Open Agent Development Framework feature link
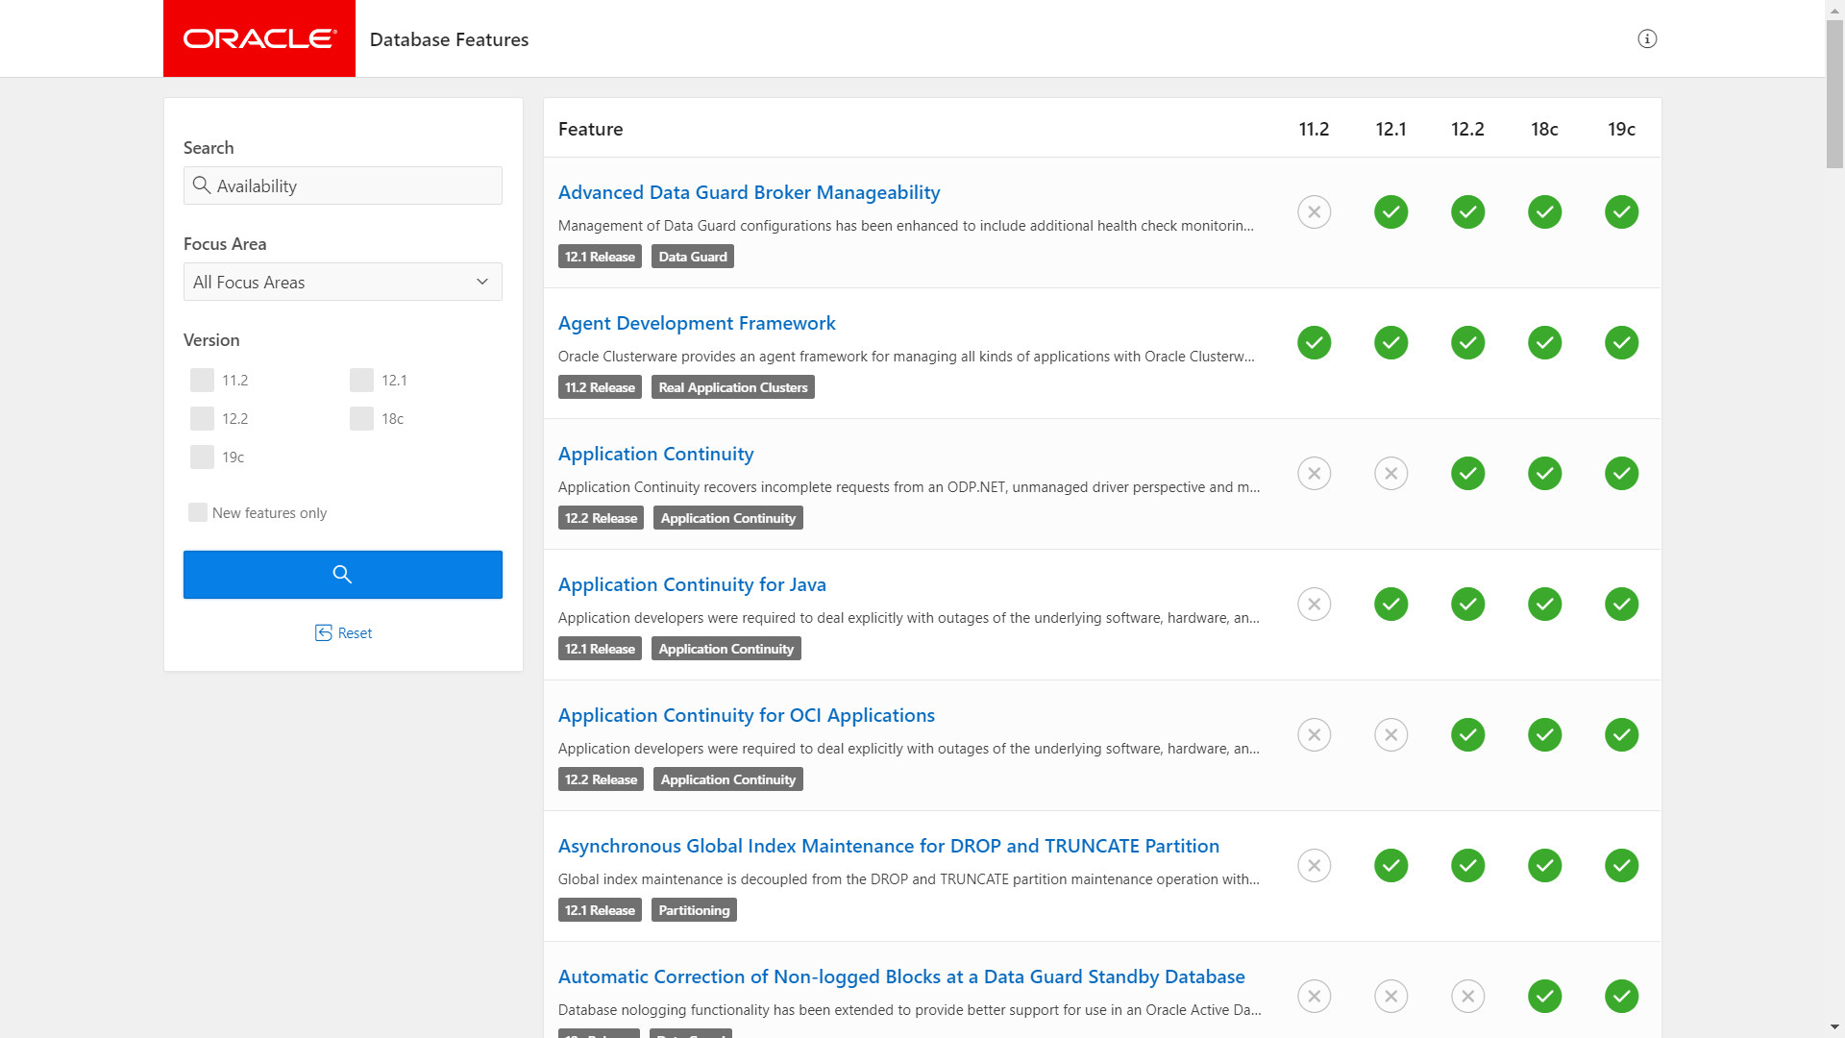 (697, 323)
